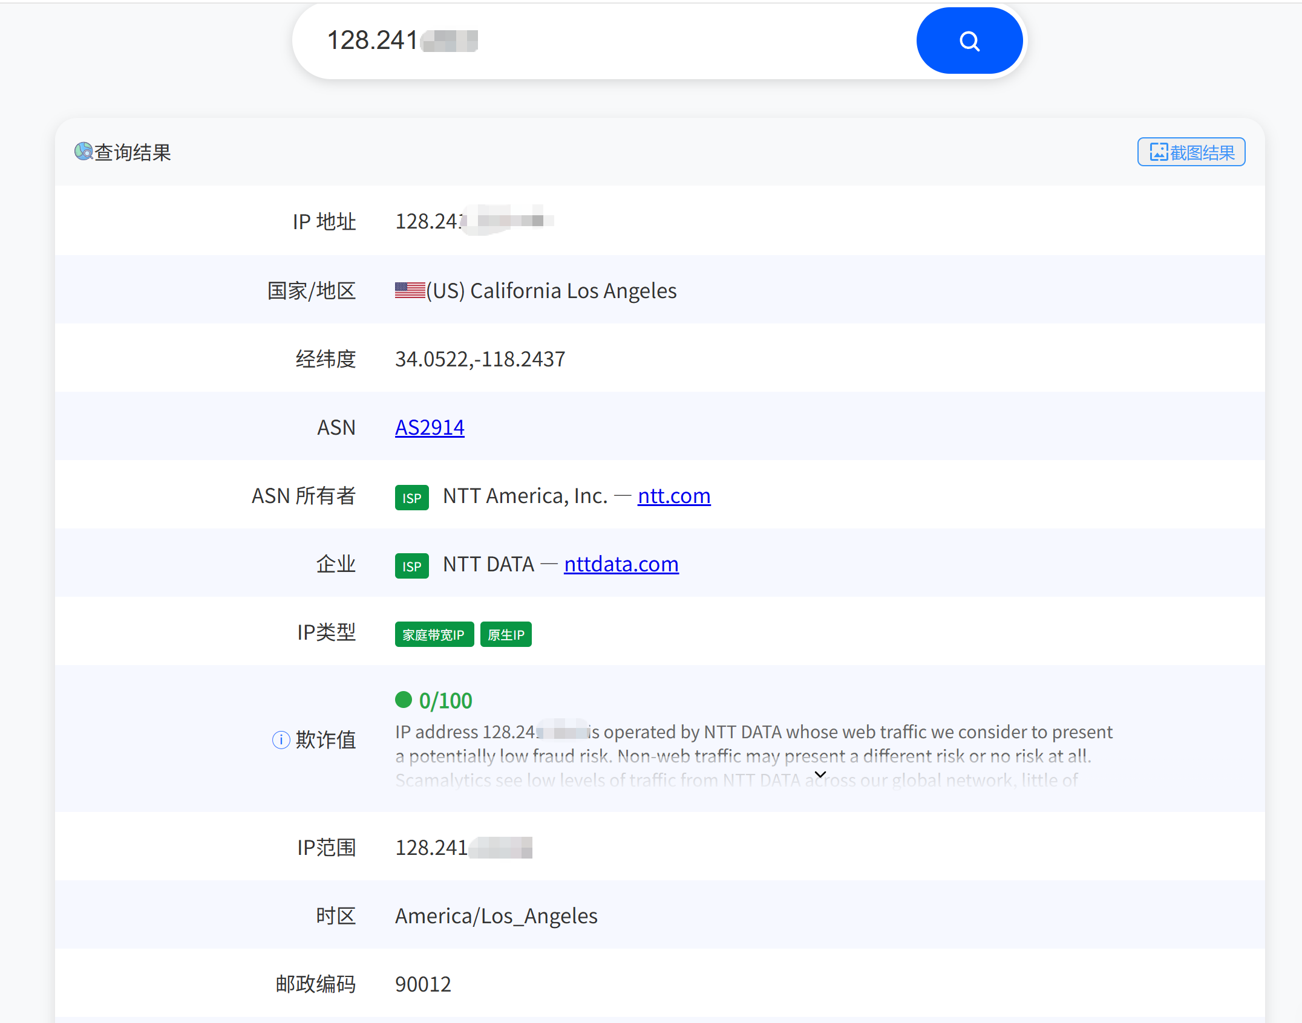Open the nttdata.com link
Image resolution: width=1302 pixels, height=1023 pixels.
621,564
